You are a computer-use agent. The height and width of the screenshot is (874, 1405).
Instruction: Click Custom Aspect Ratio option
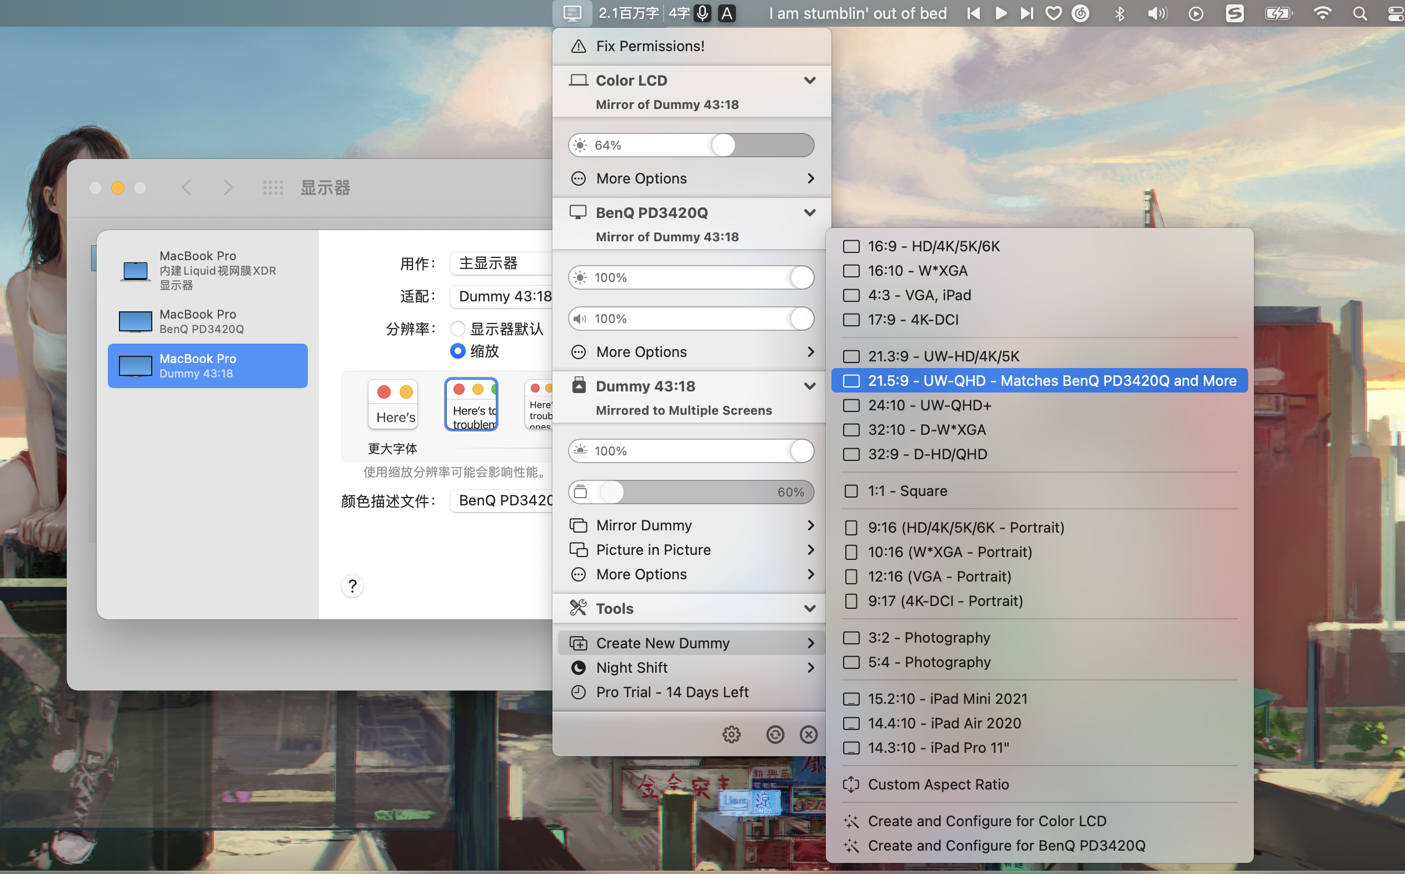[938, 784]
